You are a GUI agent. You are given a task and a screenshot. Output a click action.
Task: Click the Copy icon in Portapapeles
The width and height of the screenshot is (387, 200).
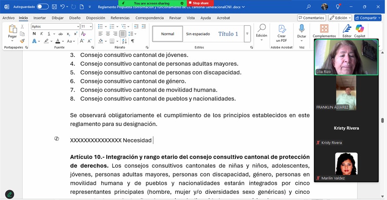(22, 34)
